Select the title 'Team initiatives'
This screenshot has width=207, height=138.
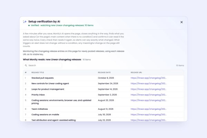(40, 109)
